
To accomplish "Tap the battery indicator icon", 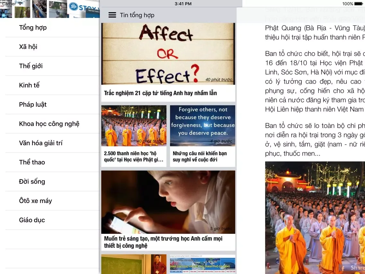I will pos(359,4).
